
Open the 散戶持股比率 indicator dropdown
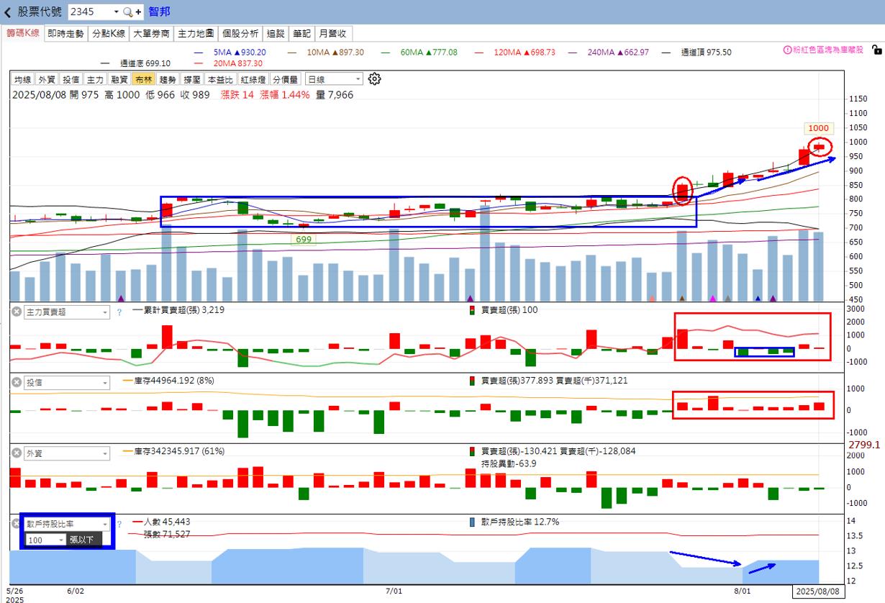click(104, 524)
